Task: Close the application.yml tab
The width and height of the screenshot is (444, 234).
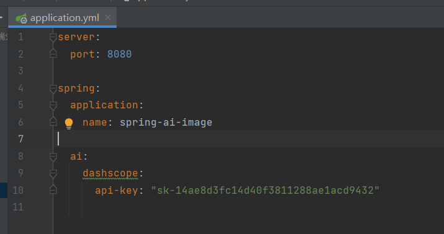Action: (108, 17)
